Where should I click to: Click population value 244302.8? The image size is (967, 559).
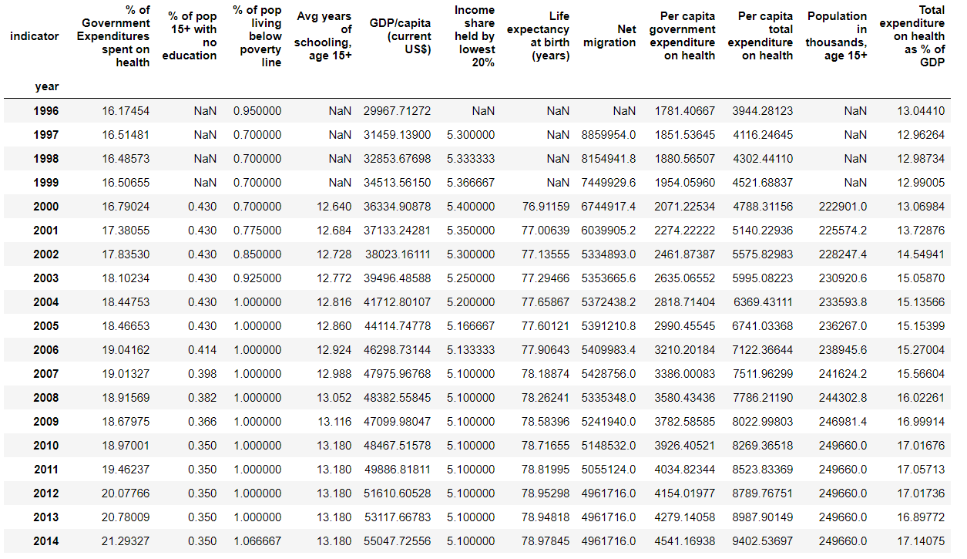[842, 398]
